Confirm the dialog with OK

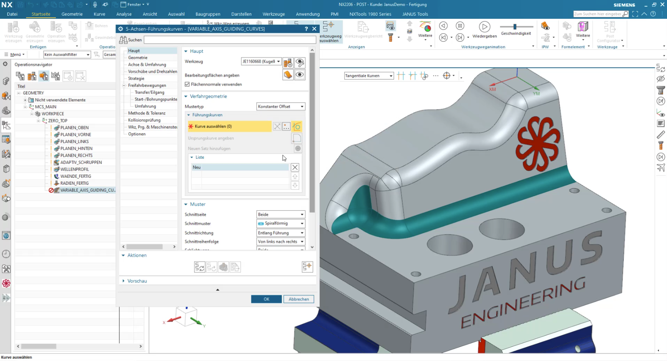click(x=266, y=299)
